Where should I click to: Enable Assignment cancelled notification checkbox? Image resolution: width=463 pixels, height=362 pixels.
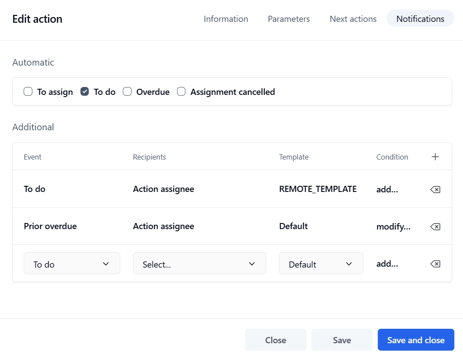pyautogui.click(x=181, y=92)
